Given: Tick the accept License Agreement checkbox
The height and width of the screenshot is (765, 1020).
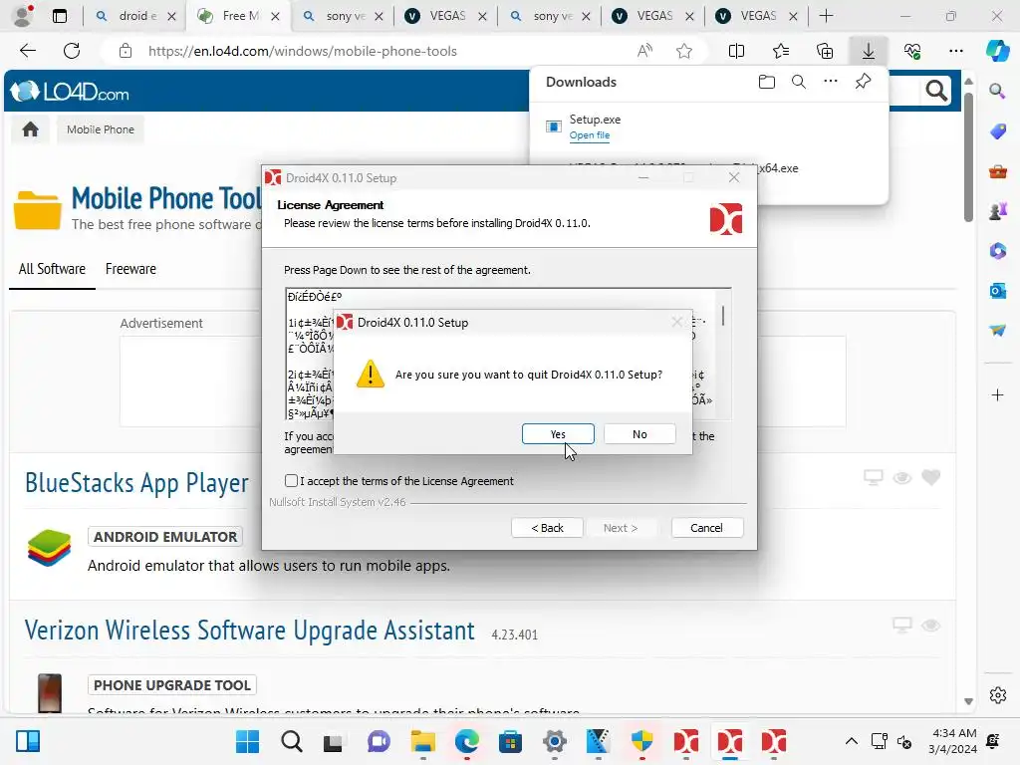Looking at the screenshot, I should 291,481.
